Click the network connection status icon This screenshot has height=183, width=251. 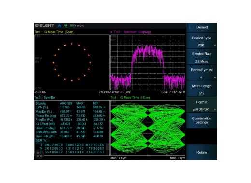point(59,26)
